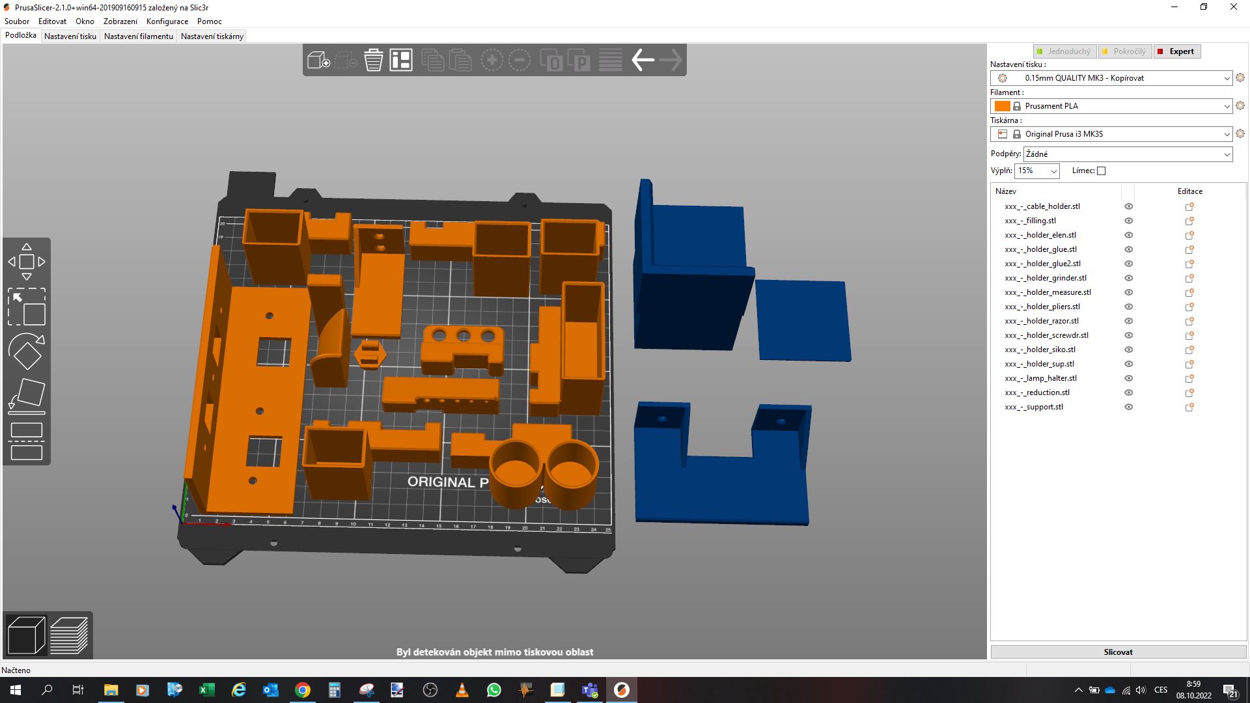Open the Konfigurace menu
Viewport: 1250px width, 703px height.
click(x=167, y=21)
